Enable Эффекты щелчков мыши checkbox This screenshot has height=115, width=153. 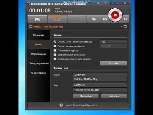(55, 55)
